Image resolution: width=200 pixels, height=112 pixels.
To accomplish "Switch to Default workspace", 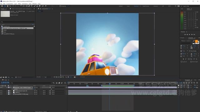I will [121, 6].
